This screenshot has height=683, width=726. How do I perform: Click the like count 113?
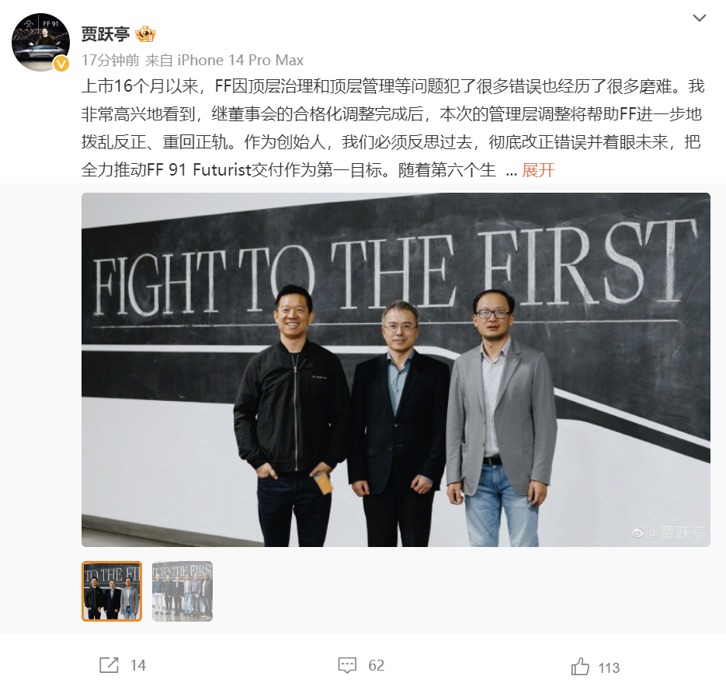pyautogui.click(x=609, y=667)
